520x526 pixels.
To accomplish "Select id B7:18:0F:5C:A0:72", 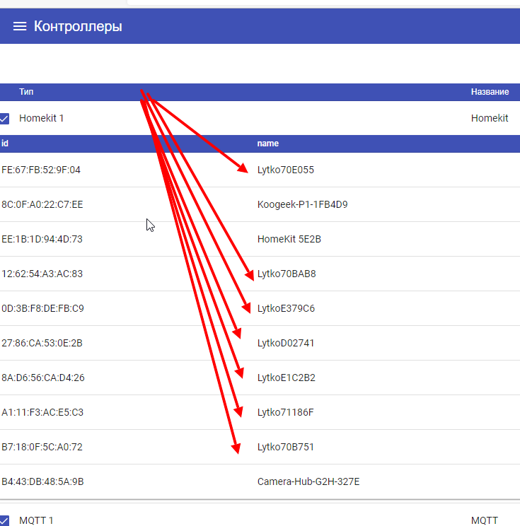I will [42, 447].
